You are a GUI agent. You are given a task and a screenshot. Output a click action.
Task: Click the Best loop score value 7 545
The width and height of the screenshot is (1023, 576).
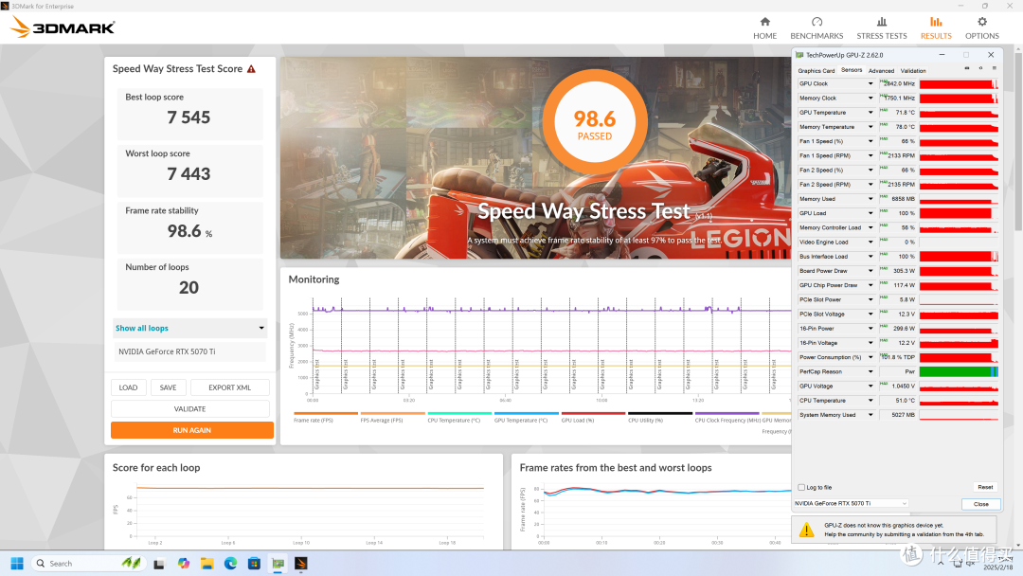point(188,117)
